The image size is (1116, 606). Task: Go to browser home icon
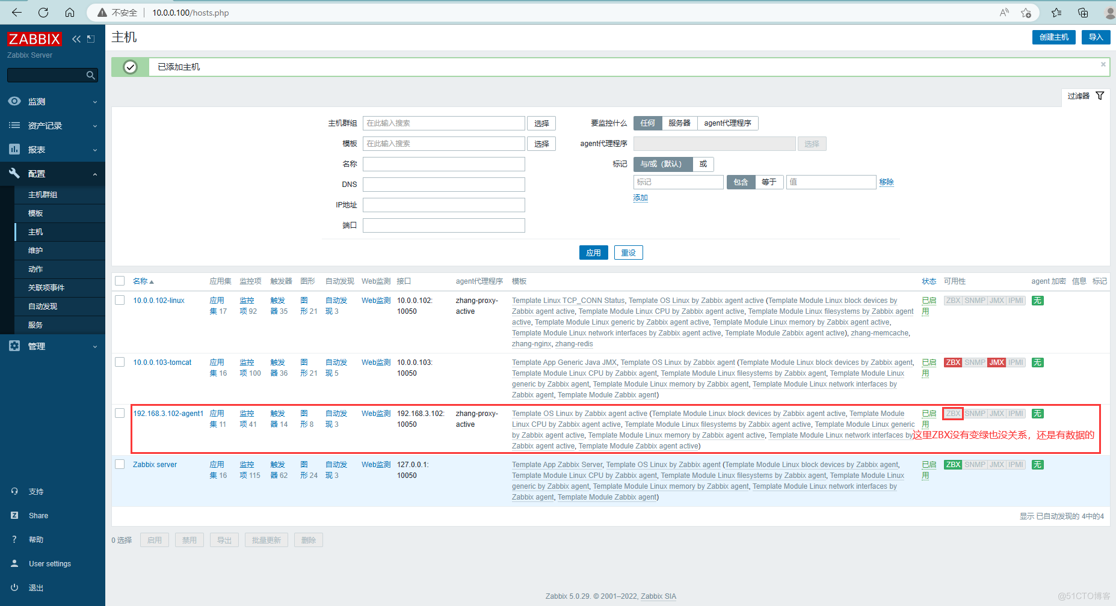pyautogui.click(x=70, y=13)
